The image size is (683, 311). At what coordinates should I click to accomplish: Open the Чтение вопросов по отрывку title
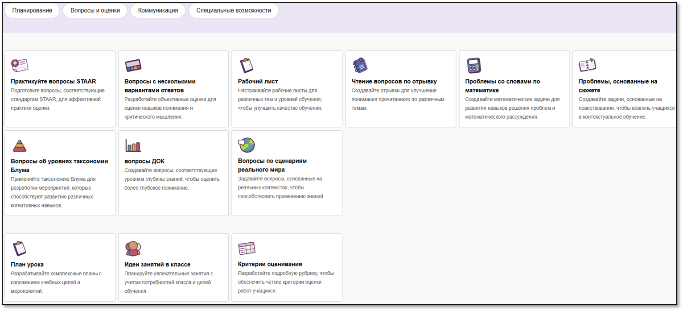point(394,82)
